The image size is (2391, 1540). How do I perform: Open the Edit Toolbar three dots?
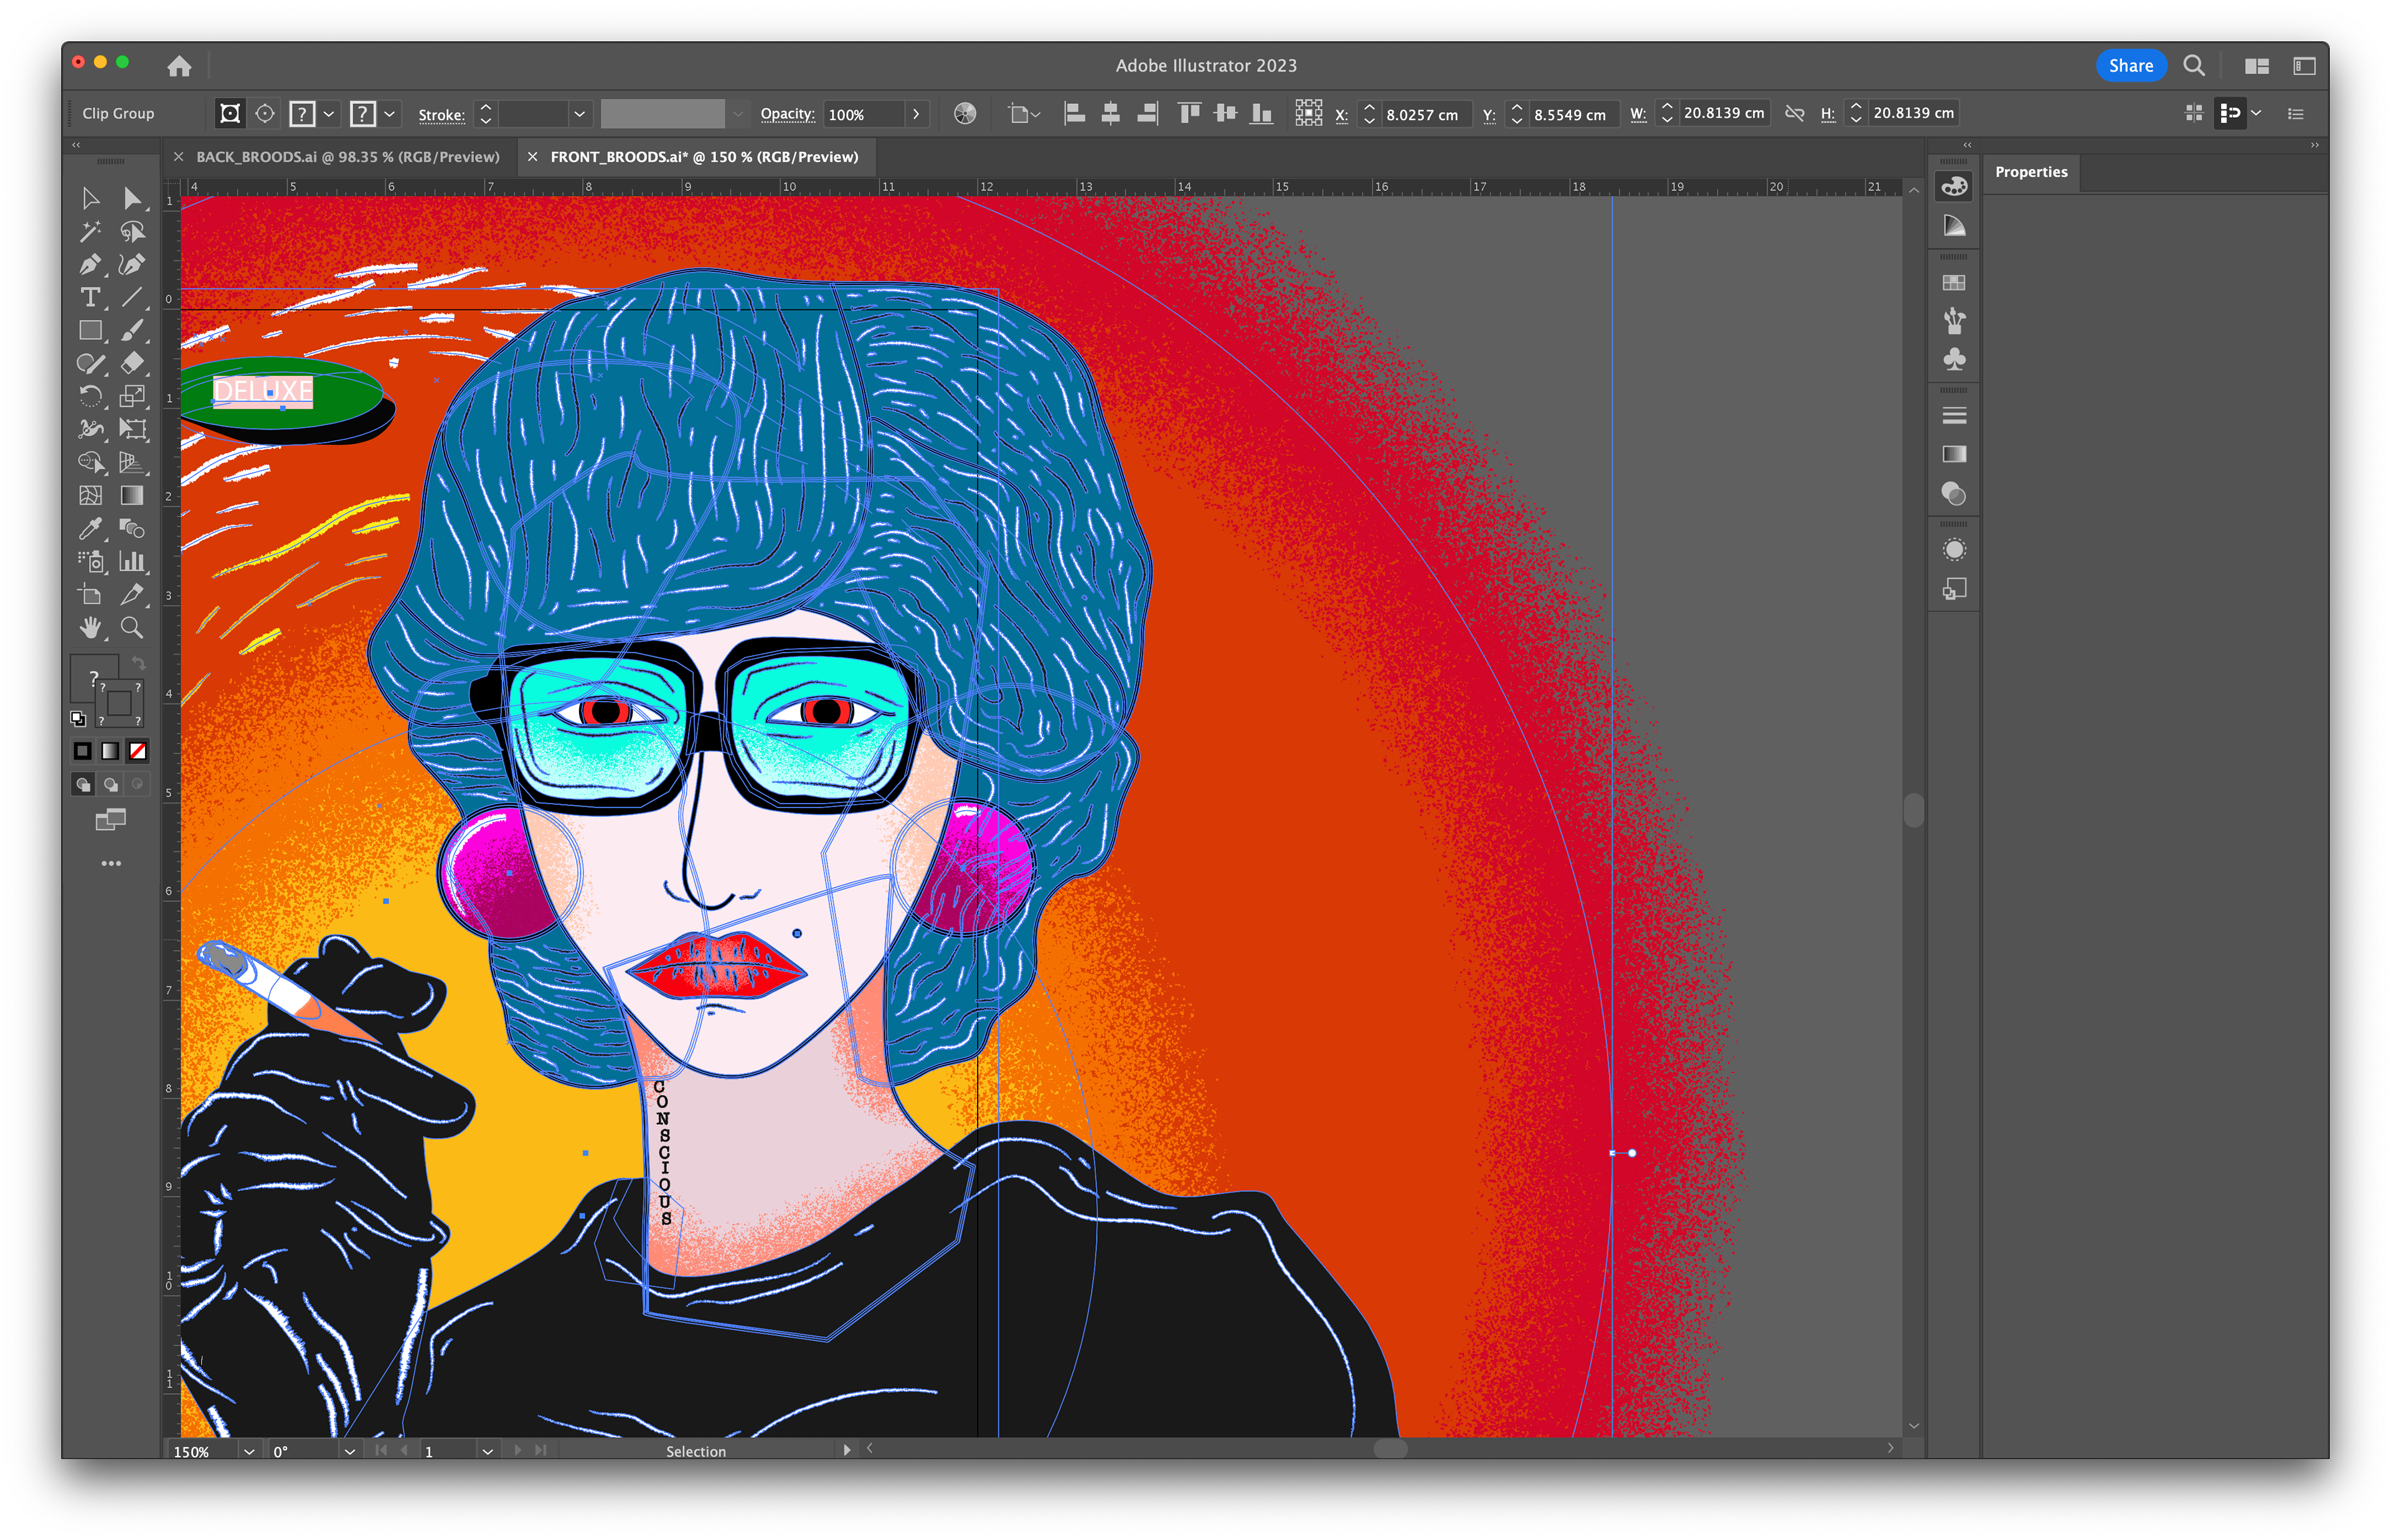click(x=111, y=863)
